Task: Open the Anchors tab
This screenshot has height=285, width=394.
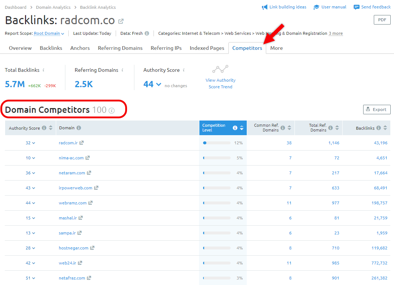Action: click(x=80, y=48)
